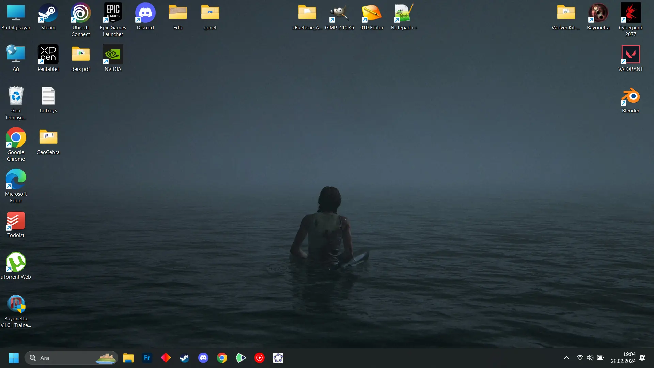Select the Epic Games Launcher shortcut
Screen dimensions: 654x368
point(113,20)
